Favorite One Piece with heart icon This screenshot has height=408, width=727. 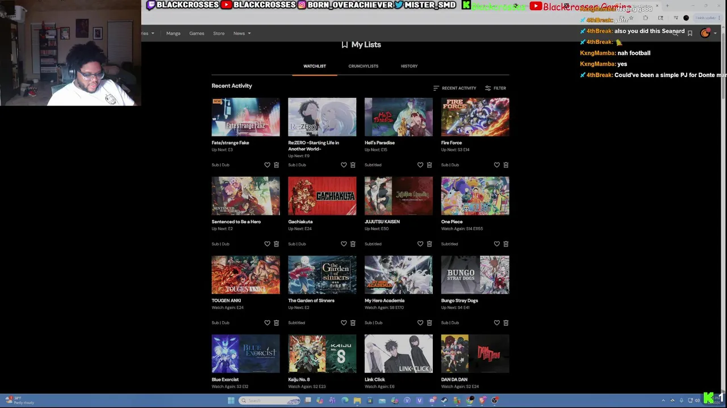[x=497, y=244]
